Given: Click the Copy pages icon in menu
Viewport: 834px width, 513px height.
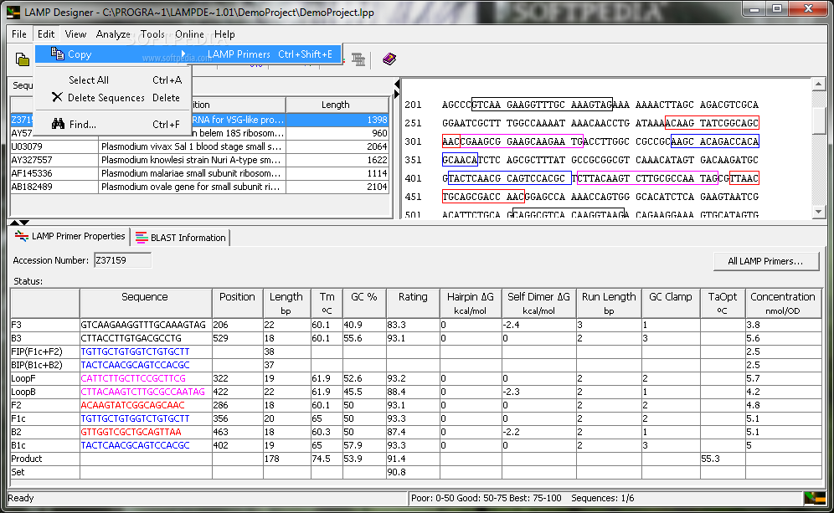Looking at the screenshot, I should 58,54.
